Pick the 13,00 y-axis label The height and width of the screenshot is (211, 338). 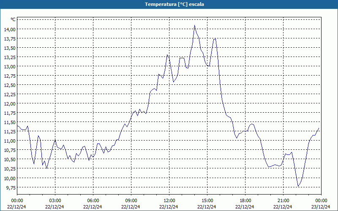coord(10,66)
